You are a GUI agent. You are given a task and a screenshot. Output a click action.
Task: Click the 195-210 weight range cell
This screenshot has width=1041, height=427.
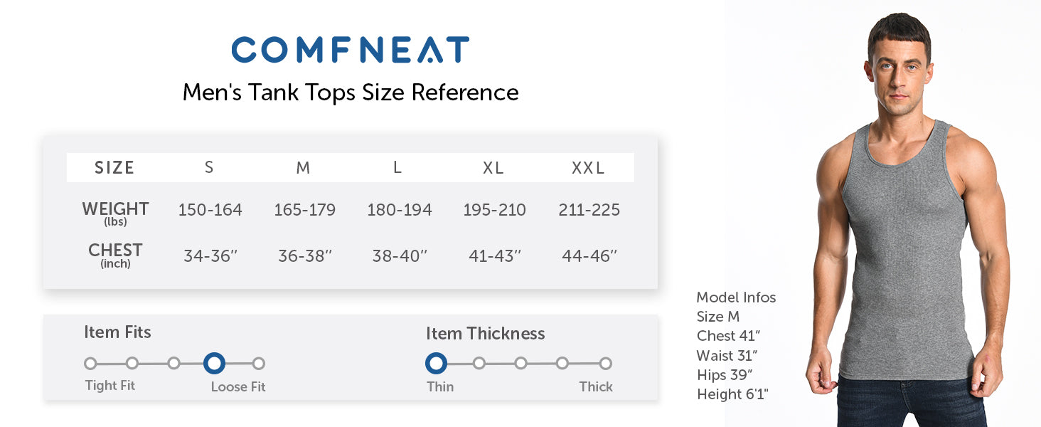click(495, 210)
